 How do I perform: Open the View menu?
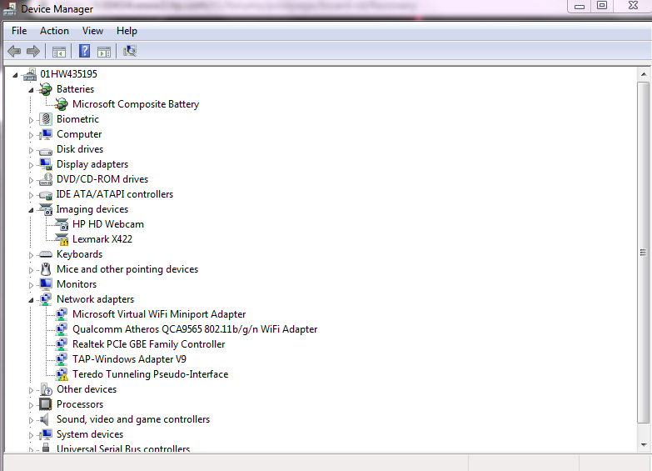[x=92, y=31]
